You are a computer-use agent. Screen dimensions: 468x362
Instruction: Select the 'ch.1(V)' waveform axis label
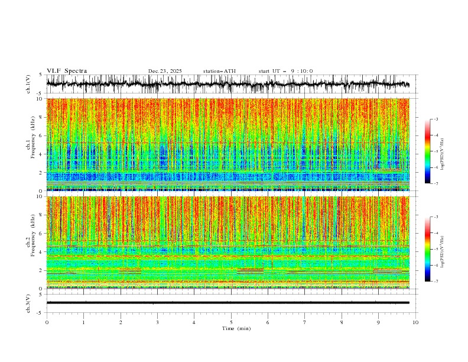[28, 84]
